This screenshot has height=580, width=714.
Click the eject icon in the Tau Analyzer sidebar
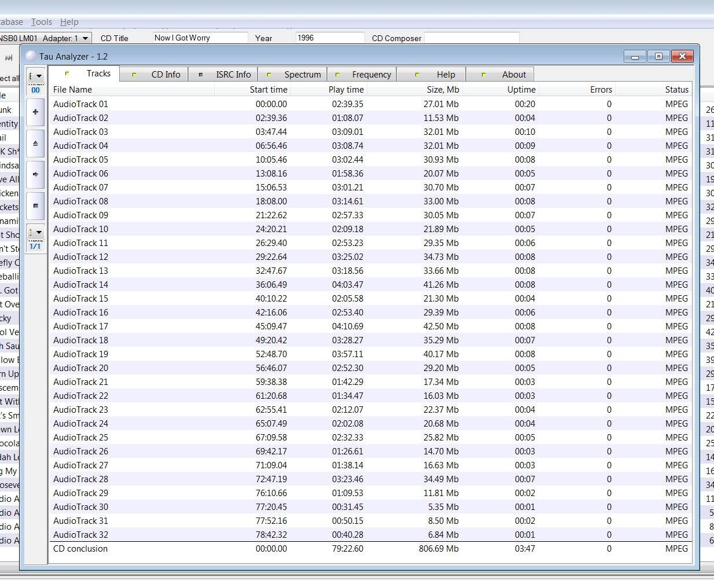[35, 143]
